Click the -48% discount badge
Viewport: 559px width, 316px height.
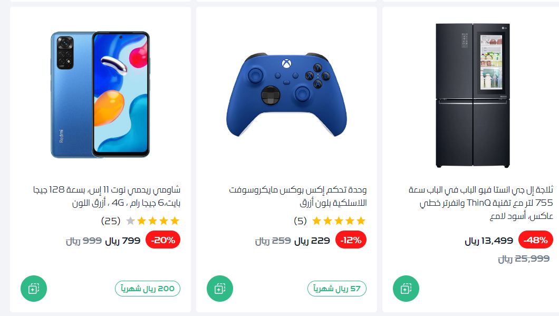(x=535, y=240)
